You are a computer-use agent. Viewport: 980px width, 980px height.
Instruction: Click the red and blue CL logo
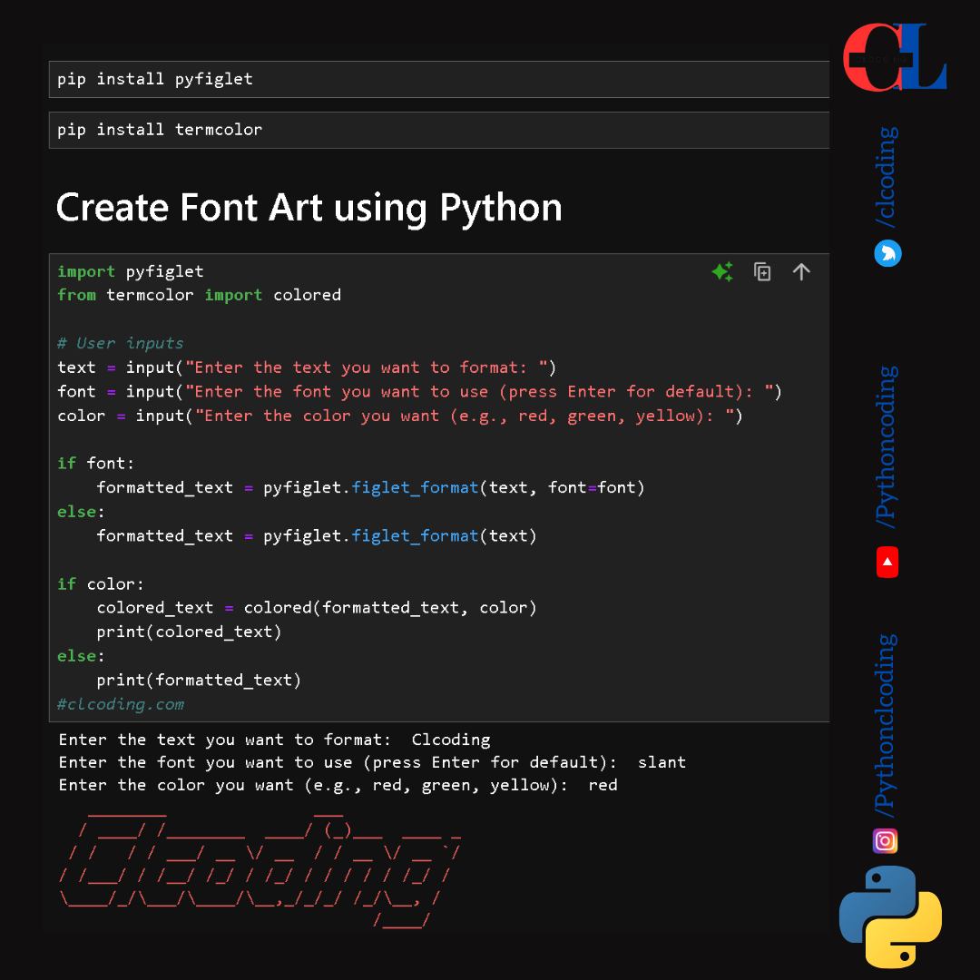[x=895, y=57]
